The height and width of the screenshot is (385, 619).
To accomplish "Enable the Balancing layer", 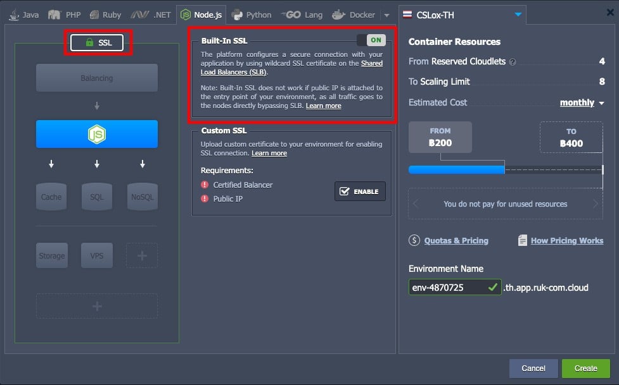I will pos(97,78).
